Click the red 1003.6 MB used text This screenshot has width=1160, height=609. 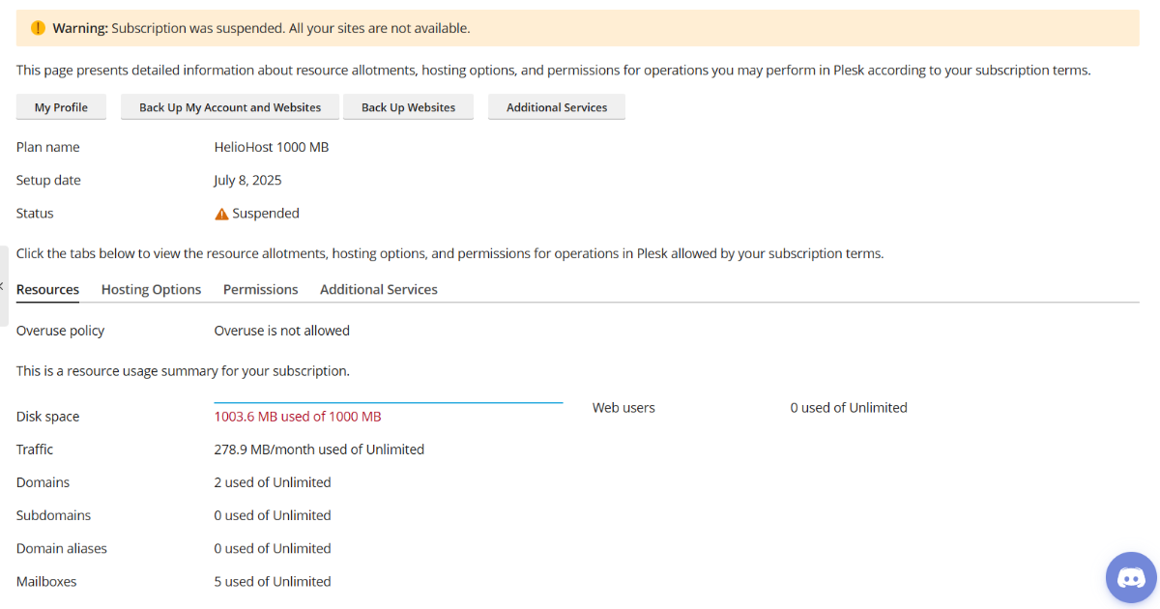pos(298,417)
